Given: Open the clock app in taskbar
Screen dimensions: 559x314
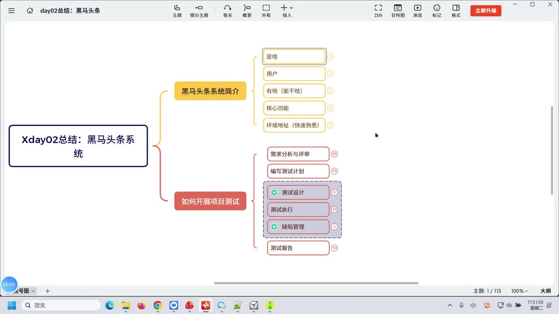Looking at the screenshot, I should pyautogui.click(x=254, y=305).
